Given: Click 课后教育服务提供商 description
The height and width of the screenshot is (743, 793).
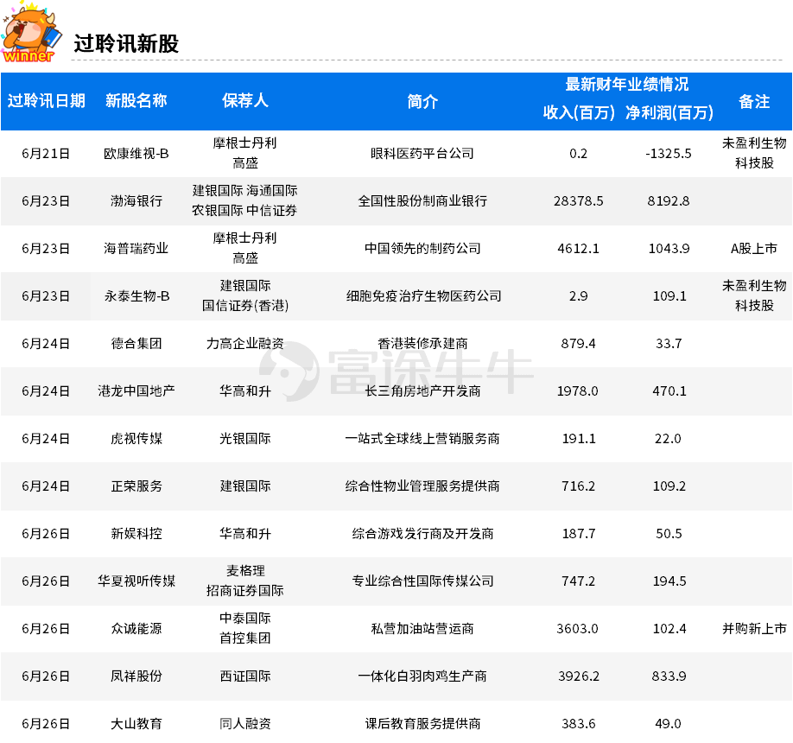Looking at the screenshot, I should pyautogui.click(x=422, y=724).
